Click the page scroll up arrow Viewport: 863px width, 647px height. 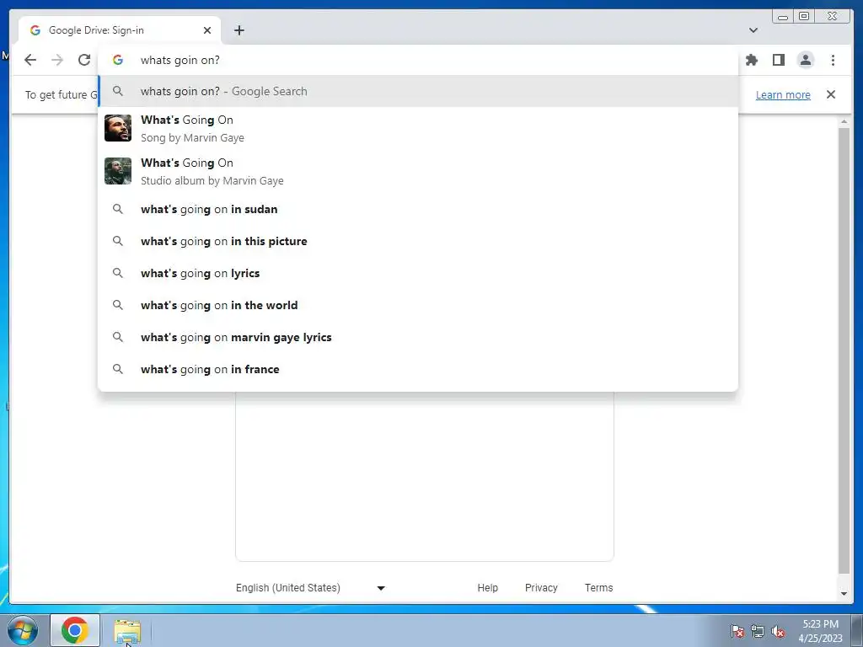pos(844,121)
